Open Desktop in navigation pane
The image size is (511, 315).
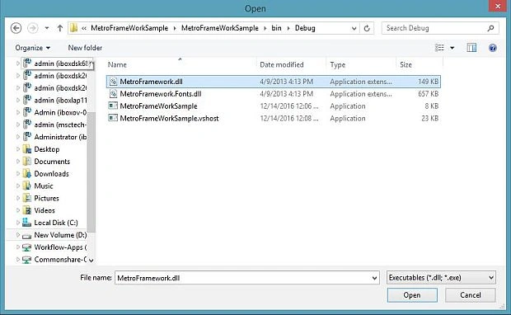47,149
